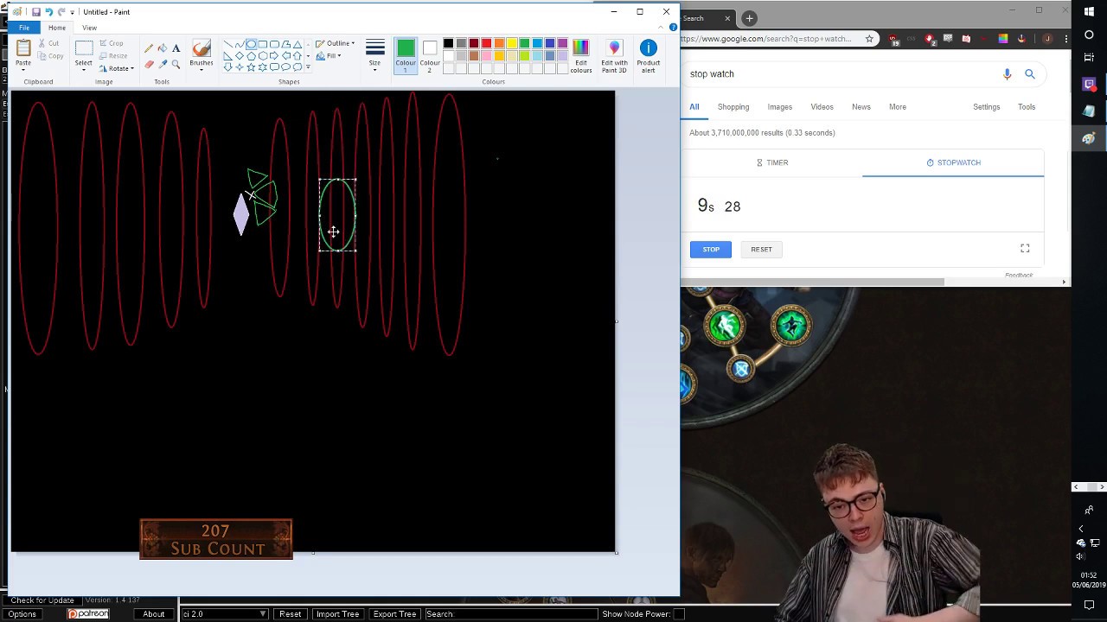This screenshot has width=1107, height=622.
Task: Click the Export Tree button
Action: click(394, 614)
